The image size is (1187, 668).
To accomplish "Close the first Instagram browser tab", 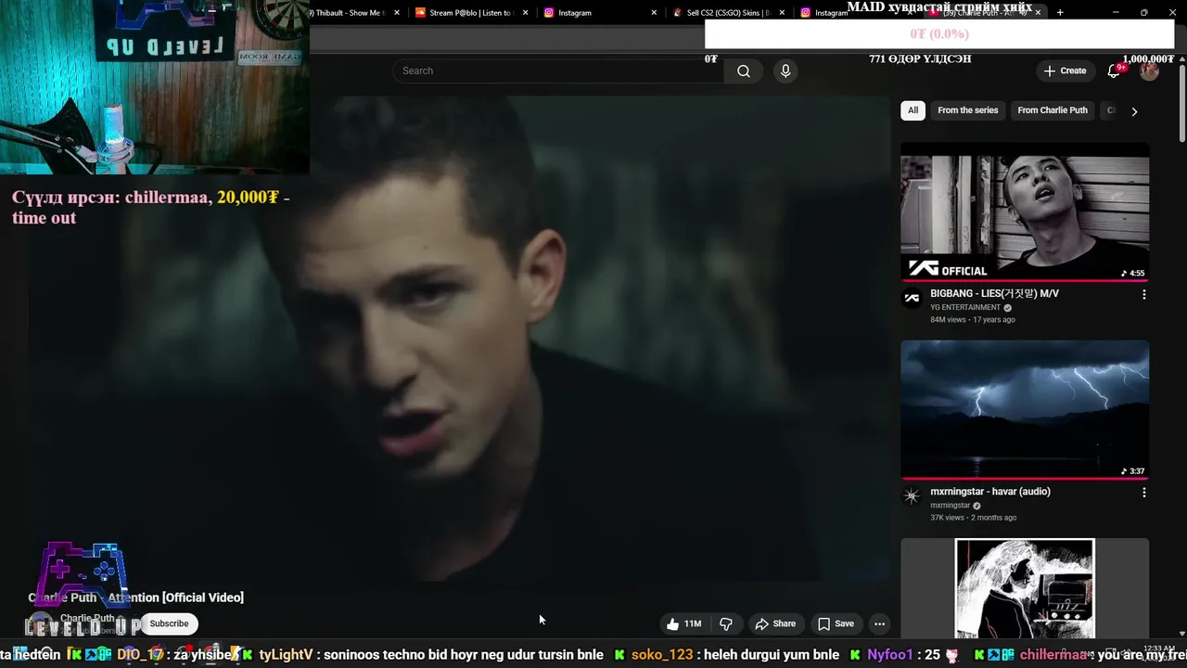I will tap(654, 13).
